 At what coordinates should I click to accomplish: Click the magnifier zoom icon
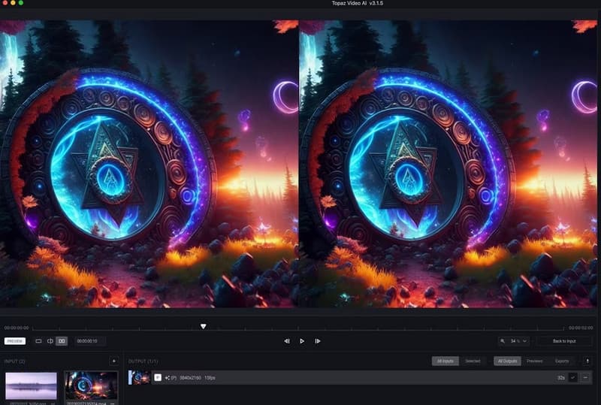point(503,341)
